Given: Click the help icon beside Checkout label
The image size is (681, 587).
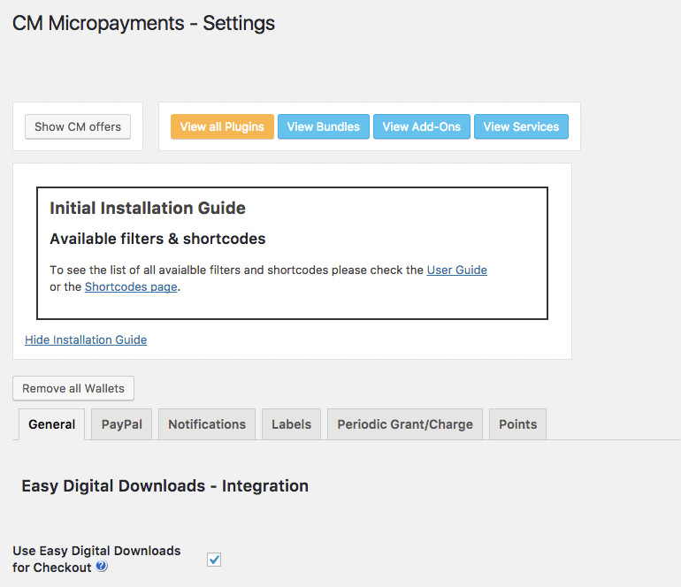Looking at the screenshot, I should tap(102, 567).
